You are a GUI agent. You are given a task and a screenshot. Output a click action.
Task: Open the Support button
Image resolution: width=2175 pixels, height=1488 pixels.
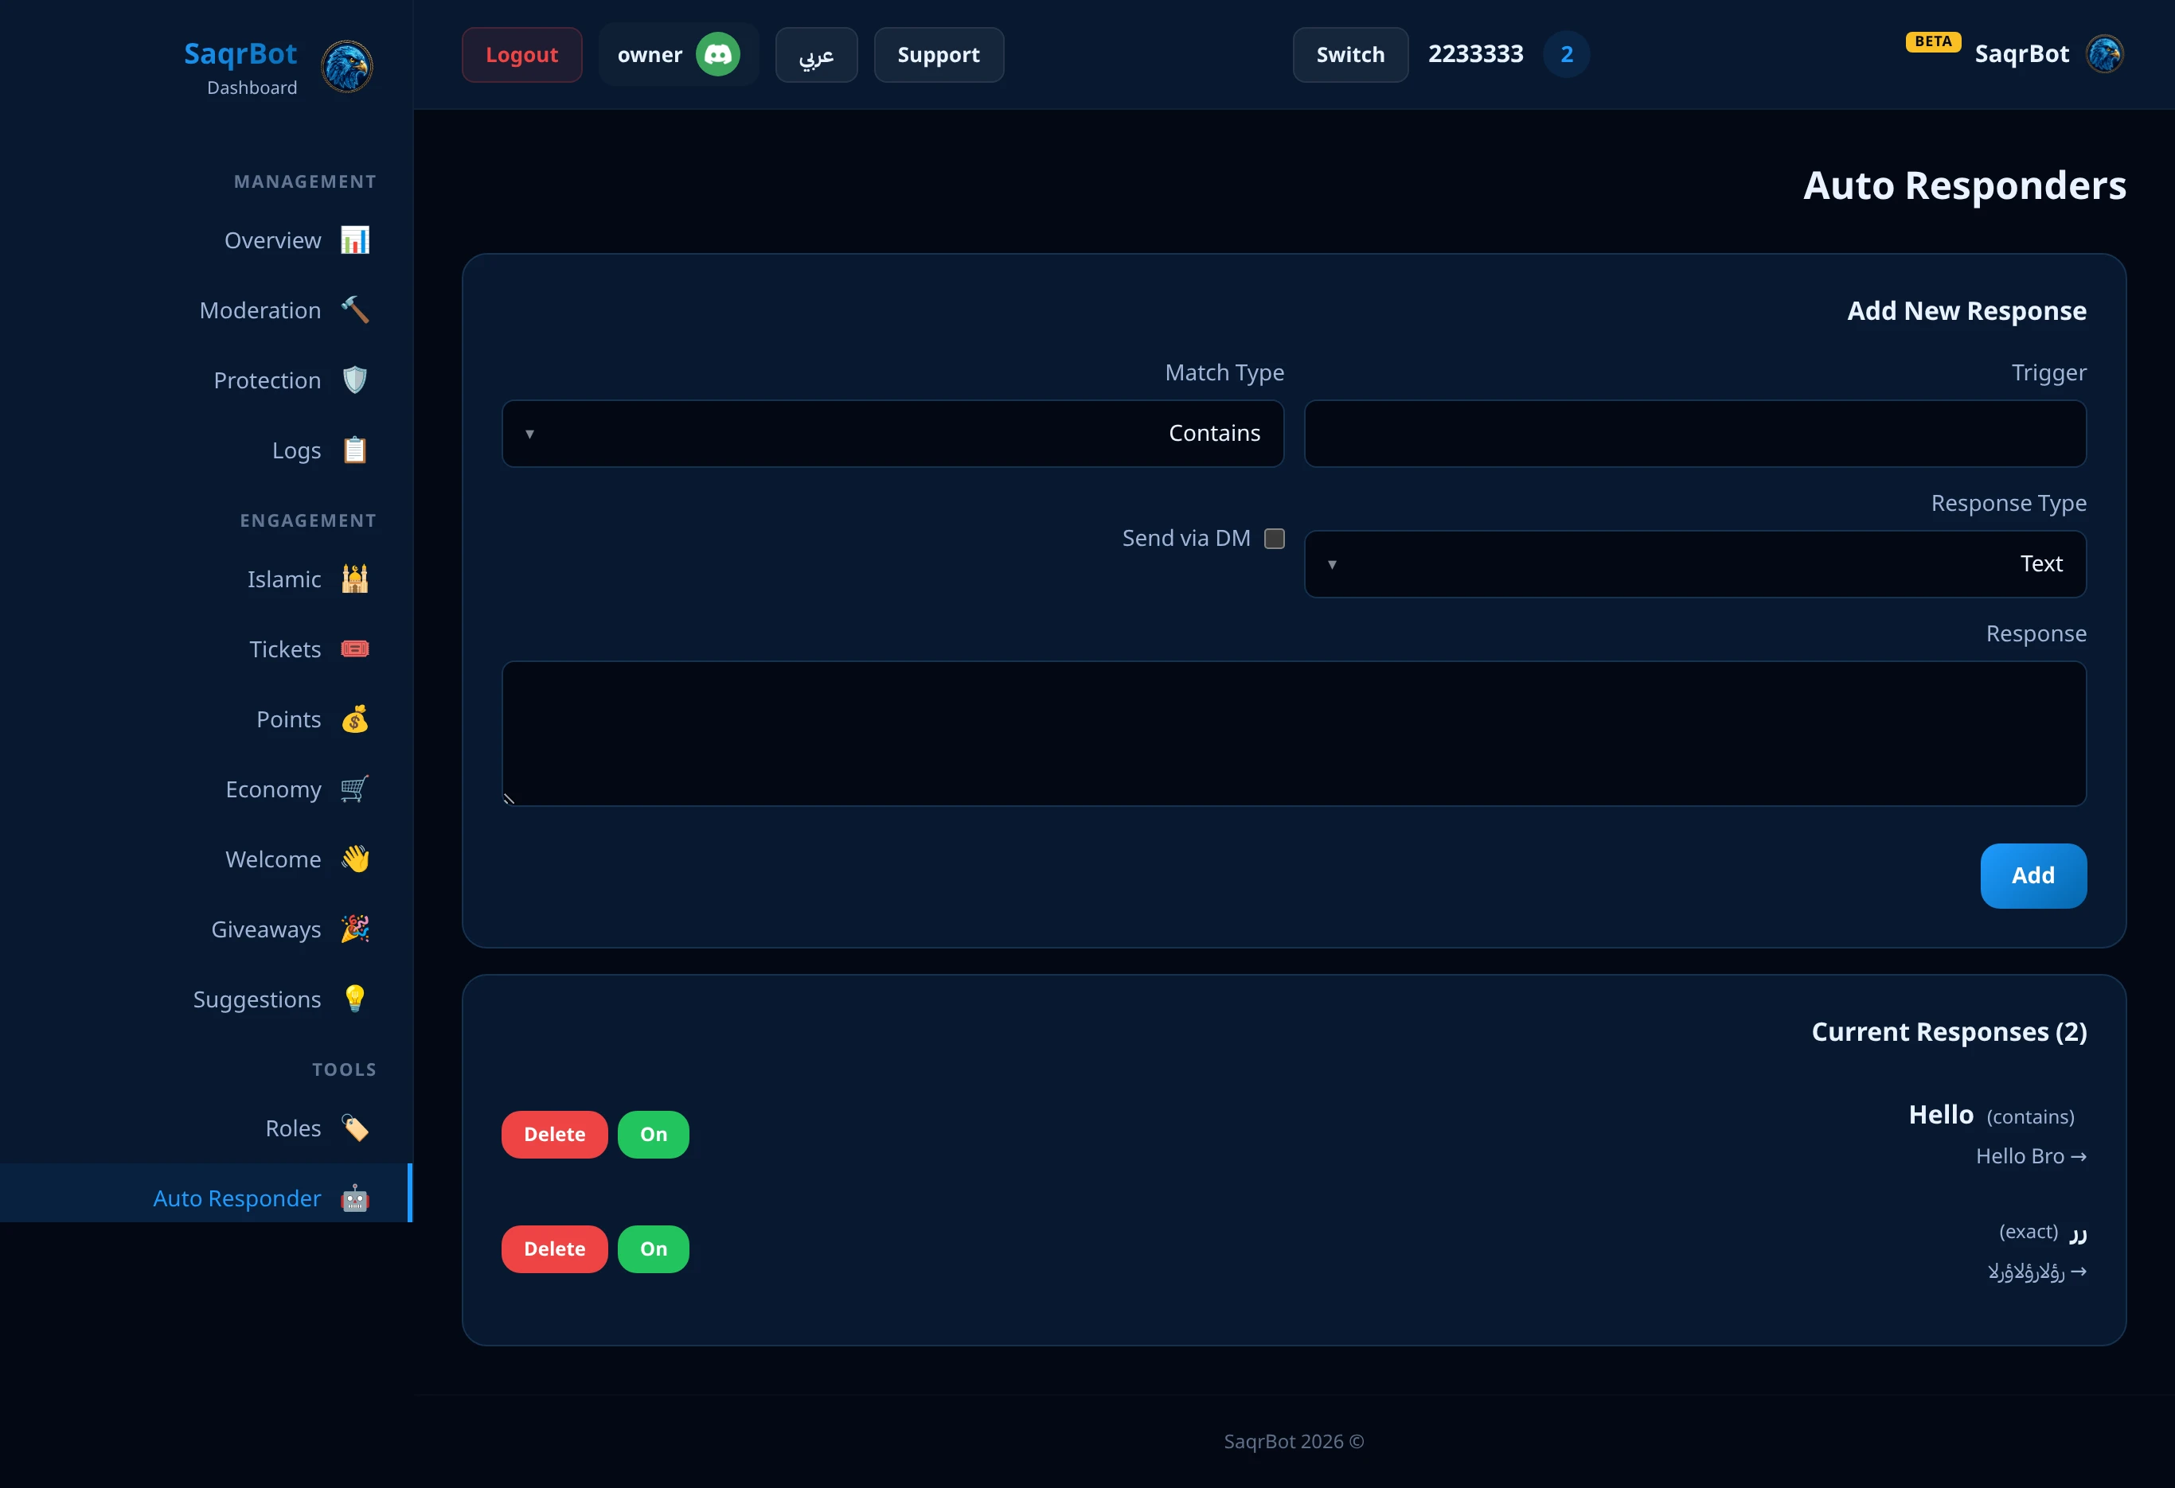(939, 54)
